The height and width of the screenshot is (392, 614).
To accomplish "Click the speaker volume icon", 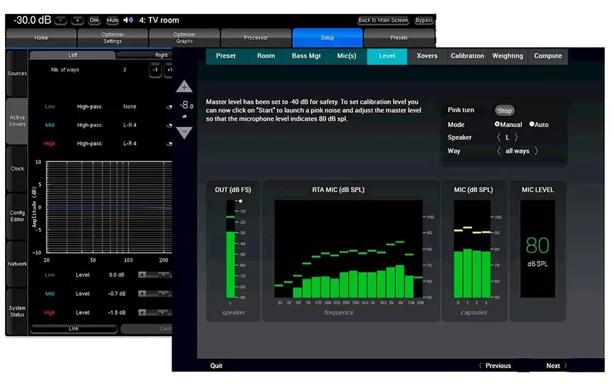I will point(128,20).
